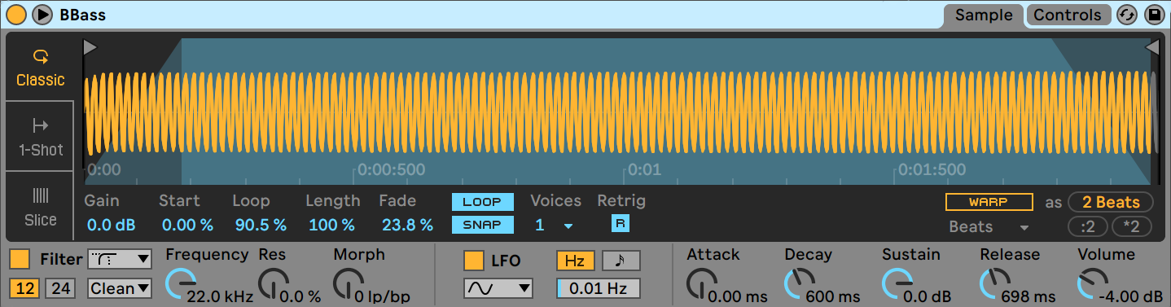1171x307 pixels.
Task: Click the Start value 0.00 %
Action: point(187,225)
